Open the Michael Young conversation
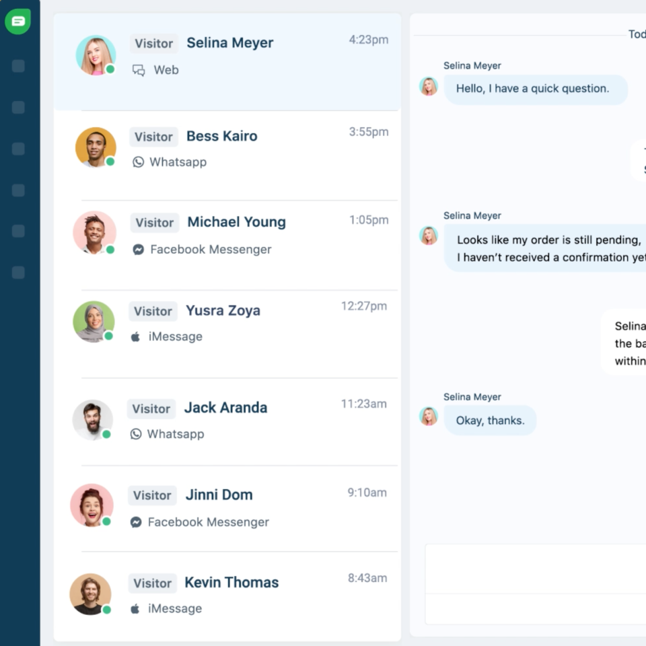The height and width of the screenshot is (646, 646). click(236, 222)
